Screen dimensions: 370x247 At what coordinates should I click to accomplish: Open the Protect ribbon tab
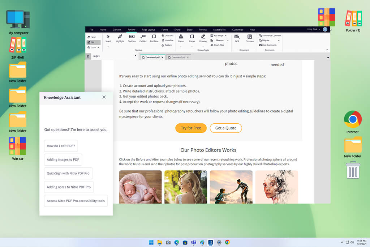click(x=203, y=30)
